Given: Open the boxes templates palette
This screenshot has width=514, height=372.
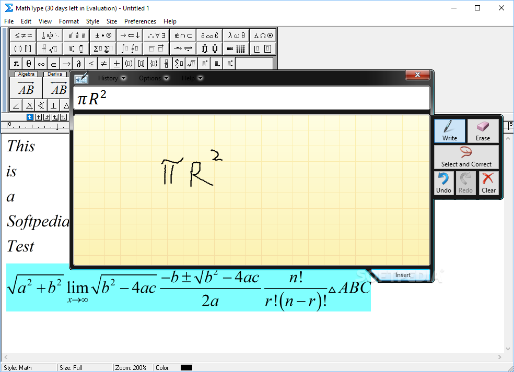Looking at the screenshot, I should (x=263, y=49).
